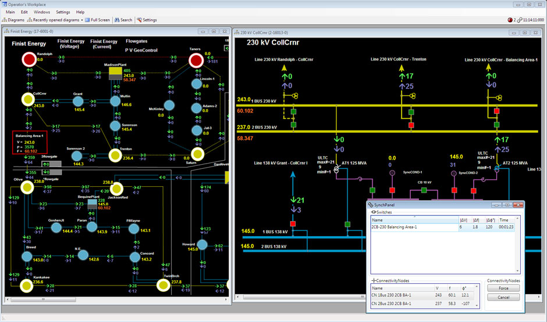Open the Flowgates diagram link
Image resolution: width=547 pixels, height=322 pixels.
point(136,41)
